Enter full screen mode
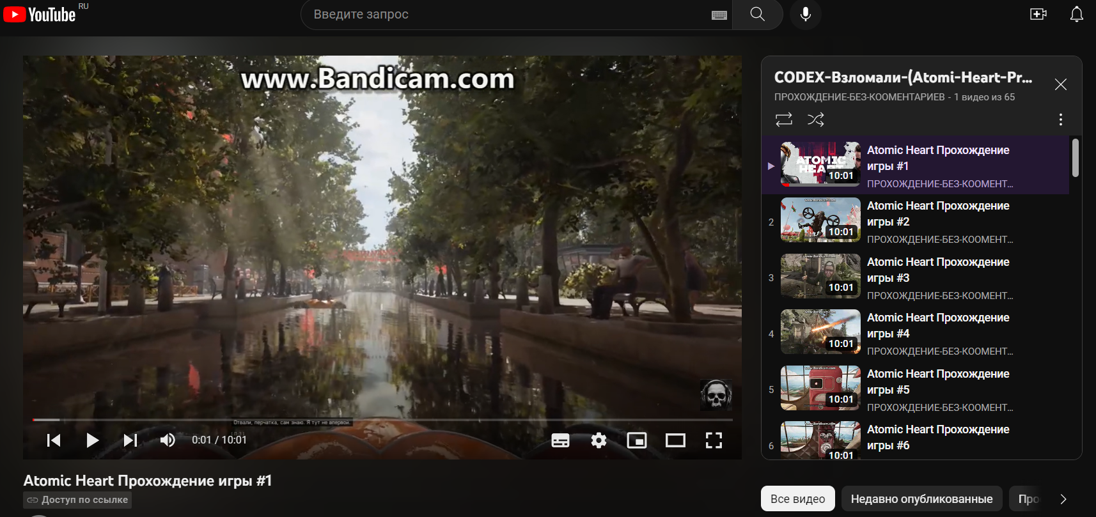 coord(714,440)
